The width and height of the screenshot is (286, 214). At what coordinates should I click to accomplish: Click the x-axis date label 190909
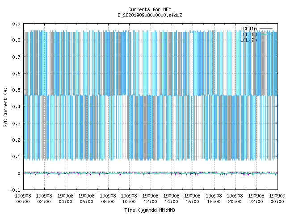pyautogui.click(x=277, y=196)
